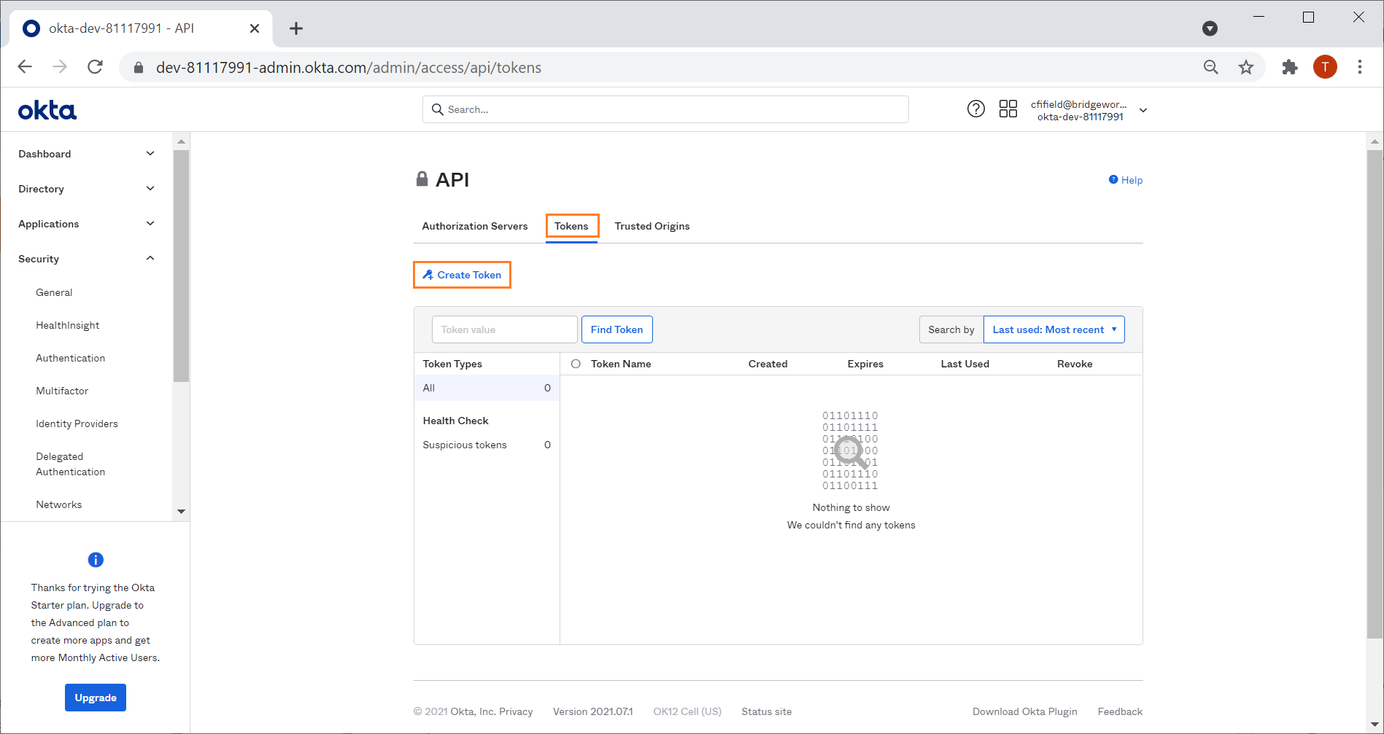
Task: Open General under Security
Action: pyautogui.click(x=54, y=292)
